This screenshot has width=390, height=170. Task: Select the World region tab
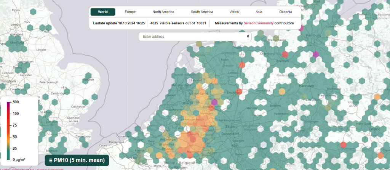tap(103, 12)
